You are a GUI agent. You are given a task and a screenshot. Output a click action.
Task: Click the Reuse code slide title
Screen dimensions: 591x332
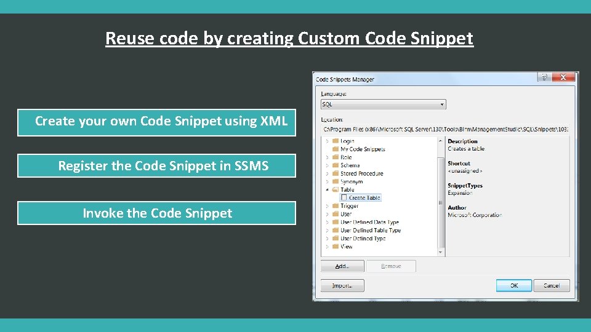289,38
